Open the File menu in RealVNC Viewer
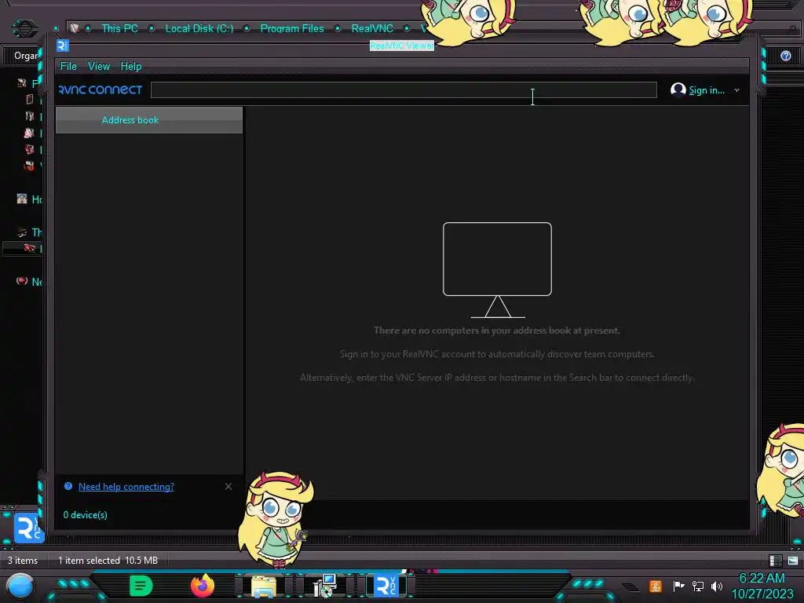The height and width of the screenshot is (603, 804). pos(68,66)
